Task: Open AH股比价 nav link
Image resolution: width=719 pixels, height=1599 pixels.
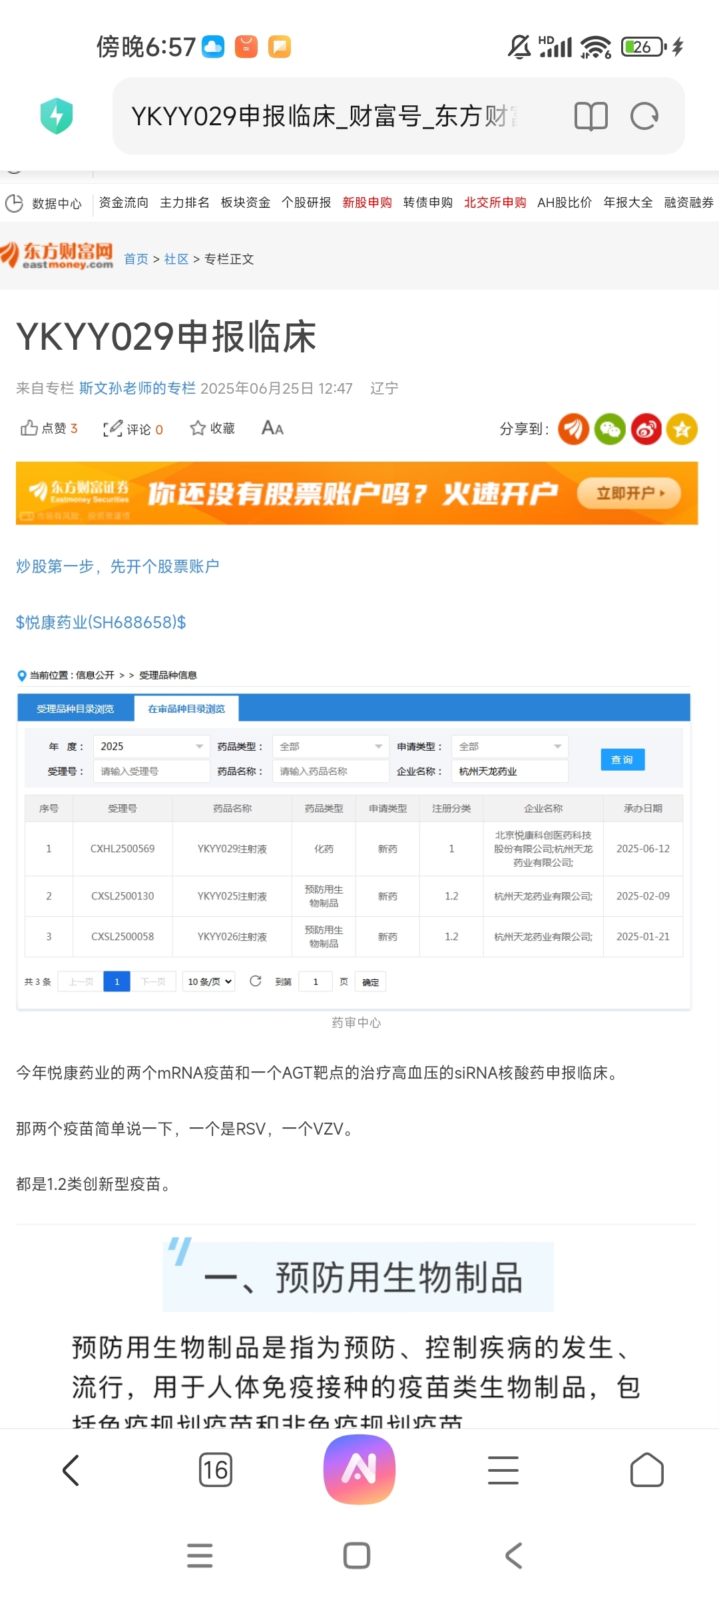Action: pyautogui.click(x=565, y=203)
